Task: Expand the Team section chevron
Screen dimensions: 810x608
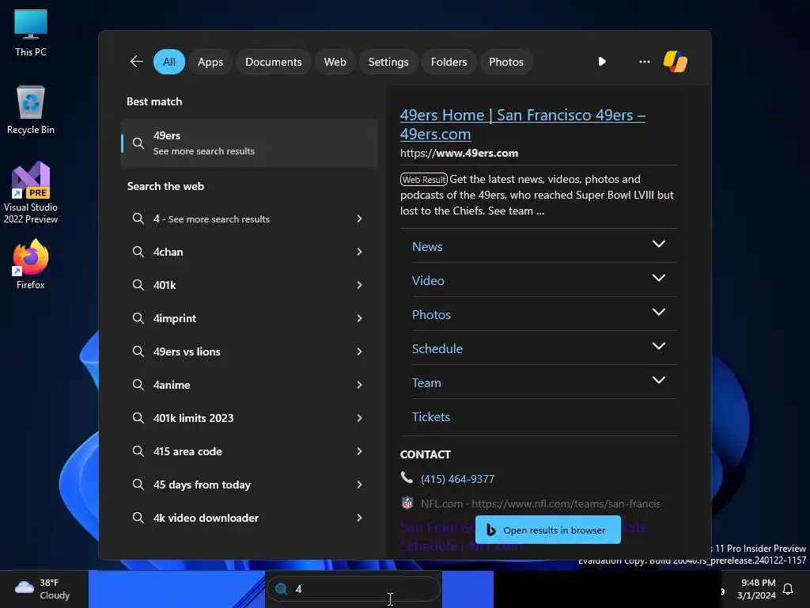Action: [x=659, y=381]
